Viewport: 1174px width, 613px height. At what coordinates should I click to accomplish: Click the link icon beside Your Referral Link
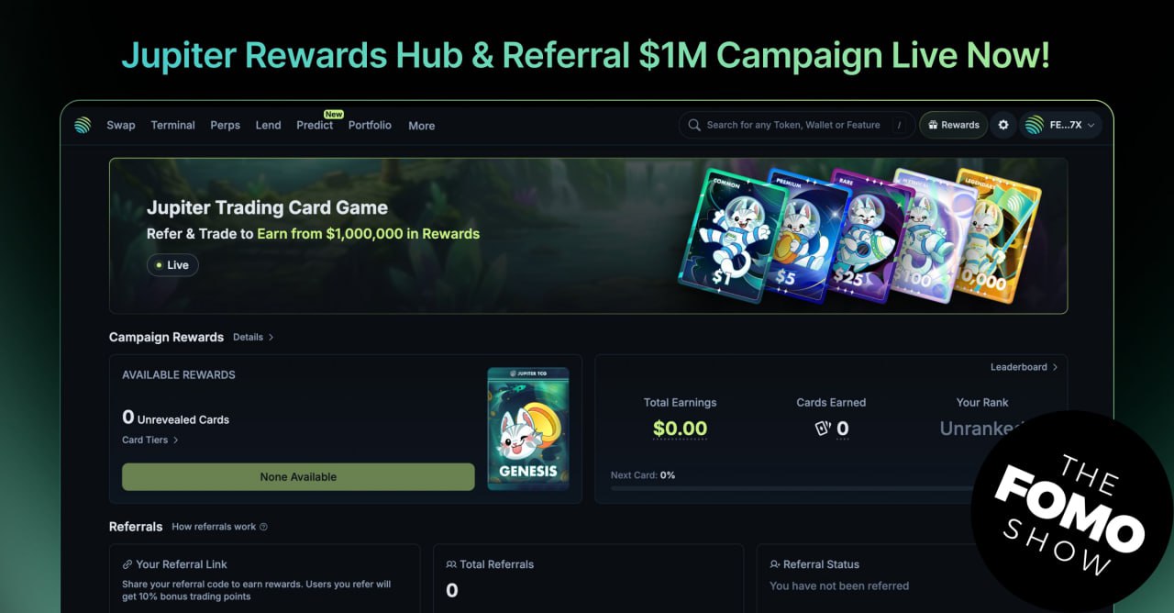[127, 564]
